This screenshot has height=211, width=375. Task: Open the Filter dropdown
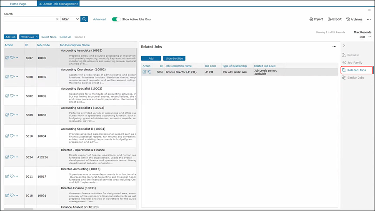tap(70, 19)
